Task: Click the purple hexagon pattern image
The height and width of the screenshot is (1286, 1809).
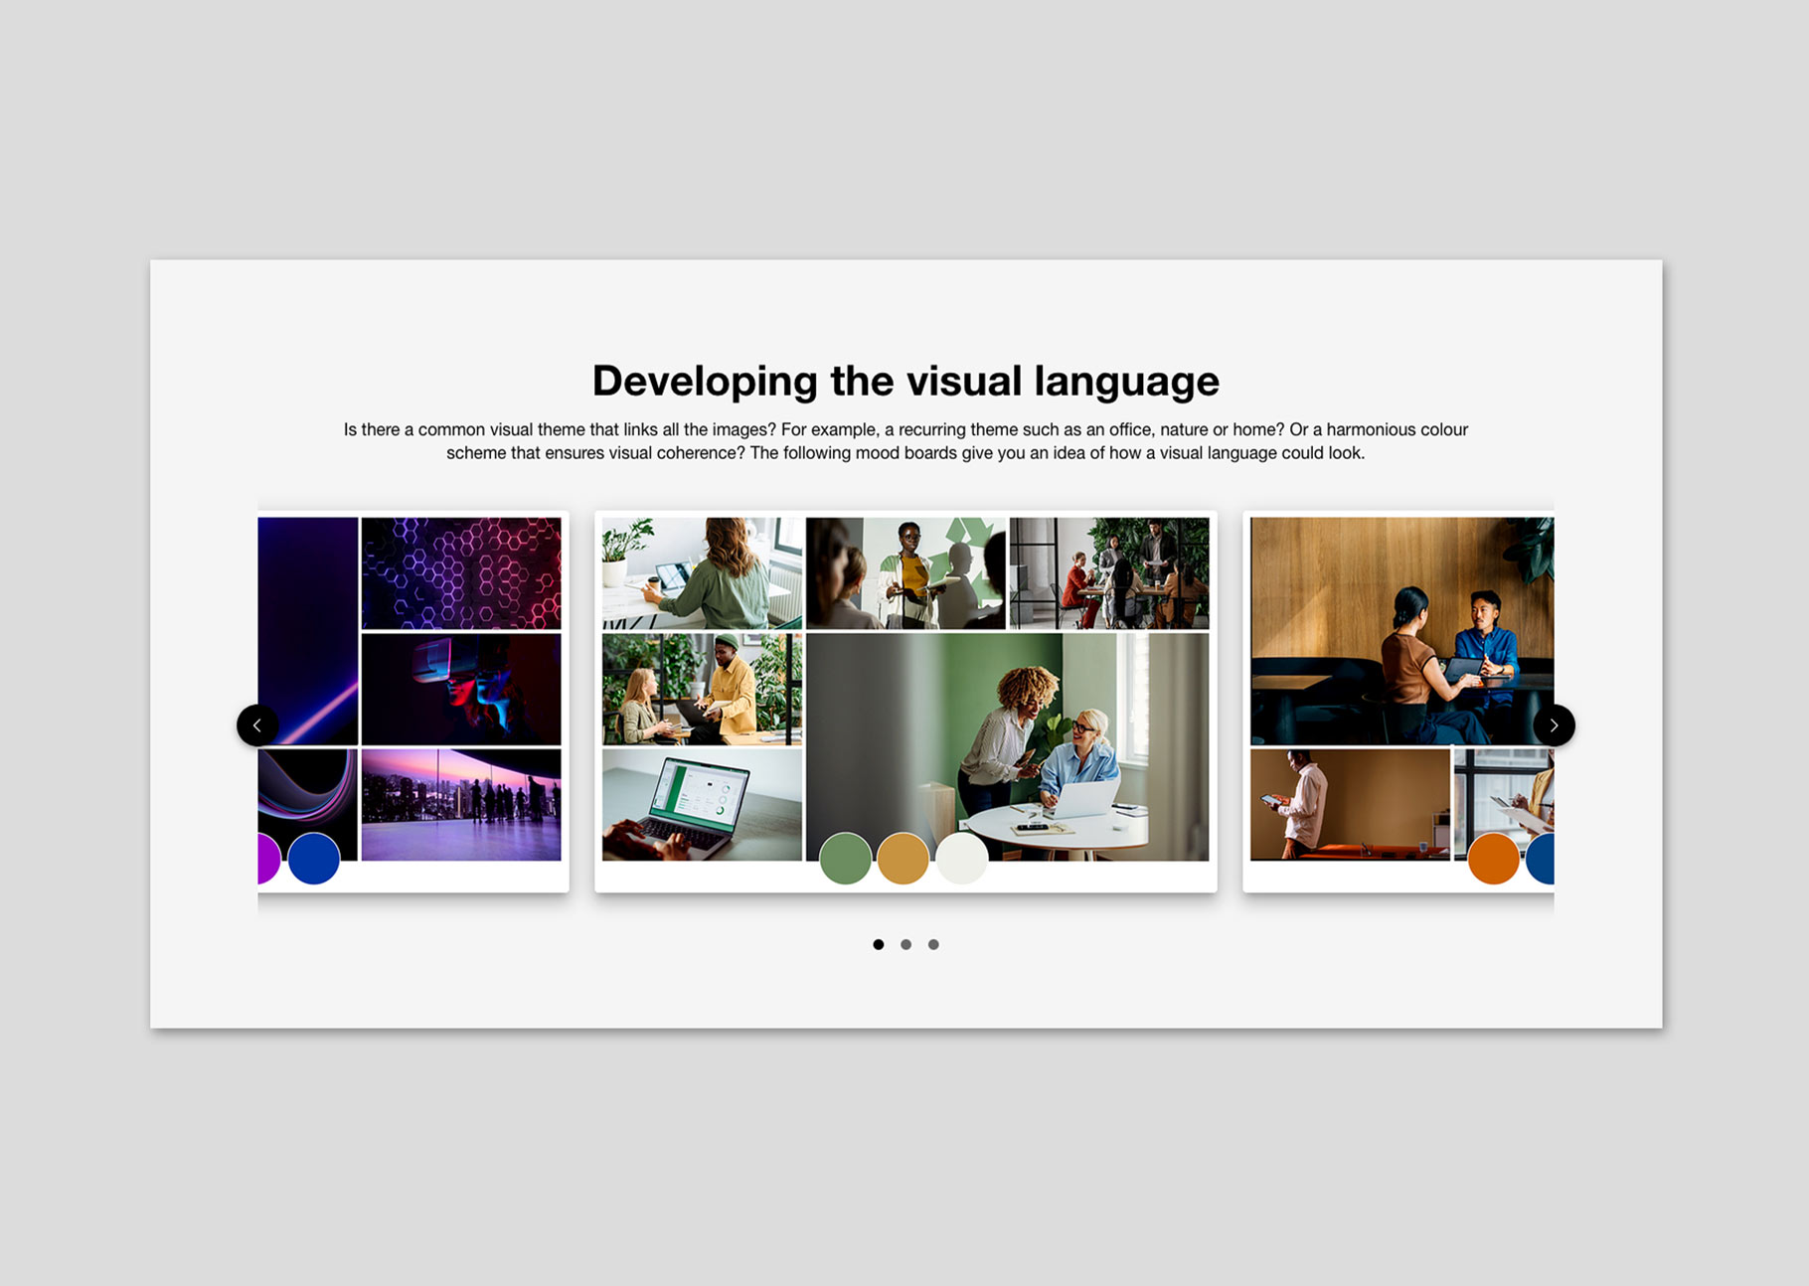Action: [461, 572]
